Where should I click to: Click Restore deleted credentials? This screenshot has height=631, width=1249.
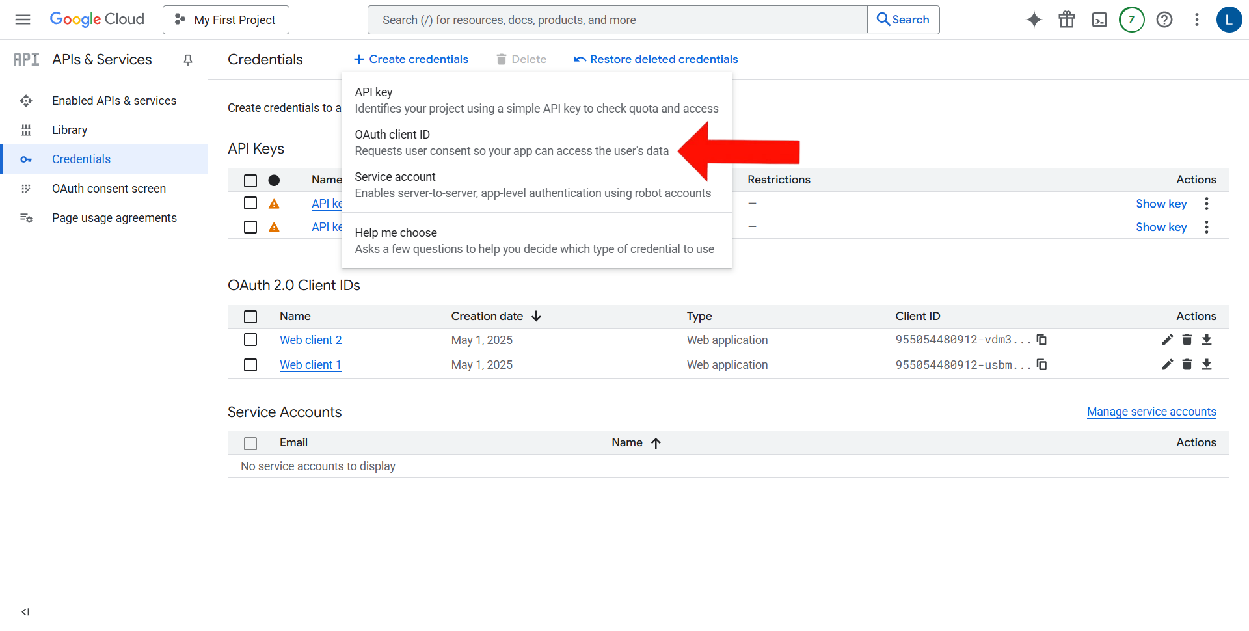point(656,59)
